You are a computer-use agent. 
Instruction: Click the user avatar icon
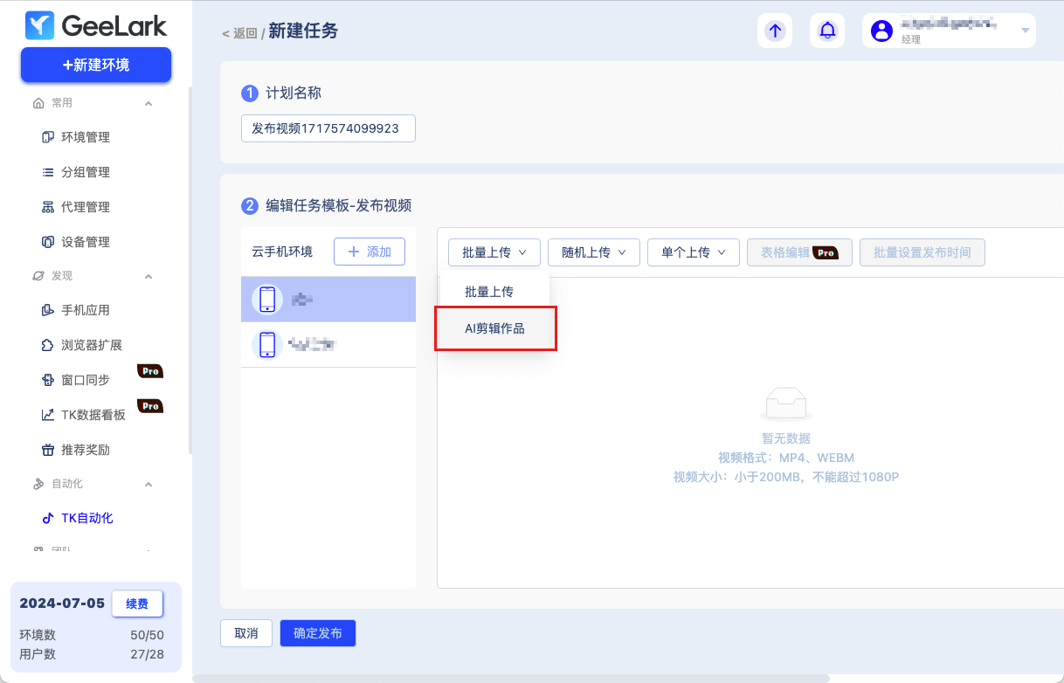(x=881, y=31)
